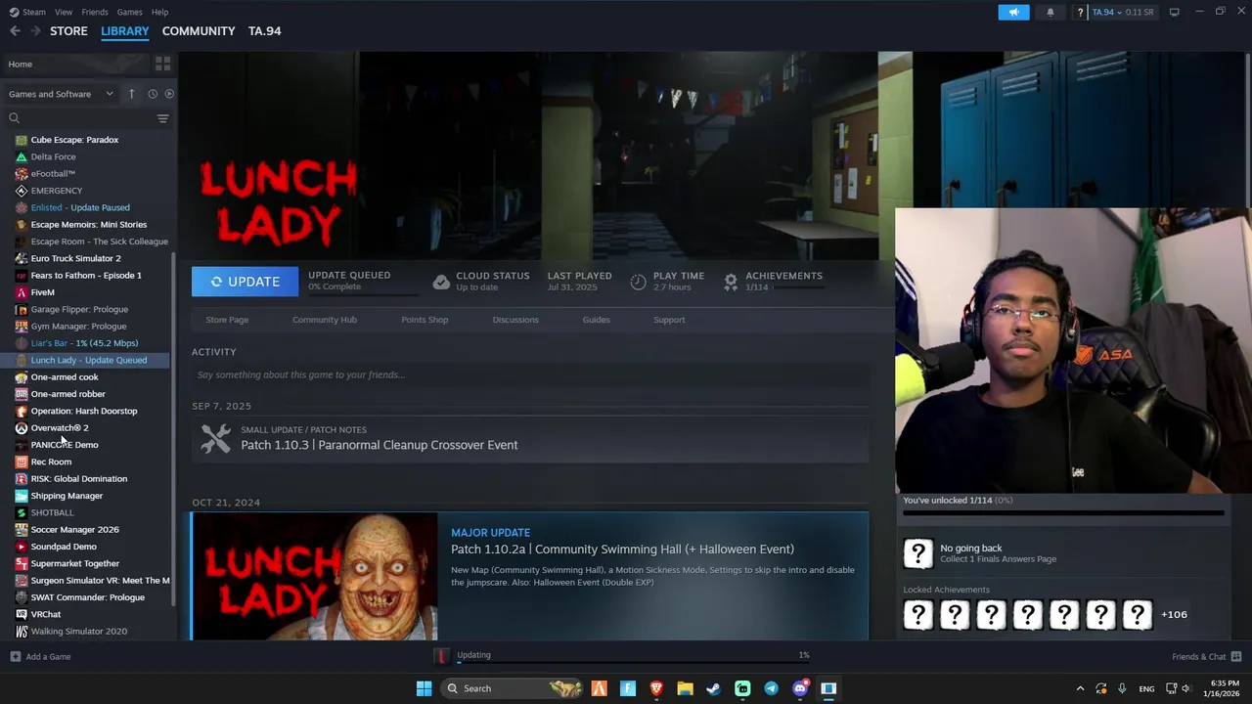Screen dimensions: 1252x704
Task: Click the achievements gear icon
Action: [731, 282]
